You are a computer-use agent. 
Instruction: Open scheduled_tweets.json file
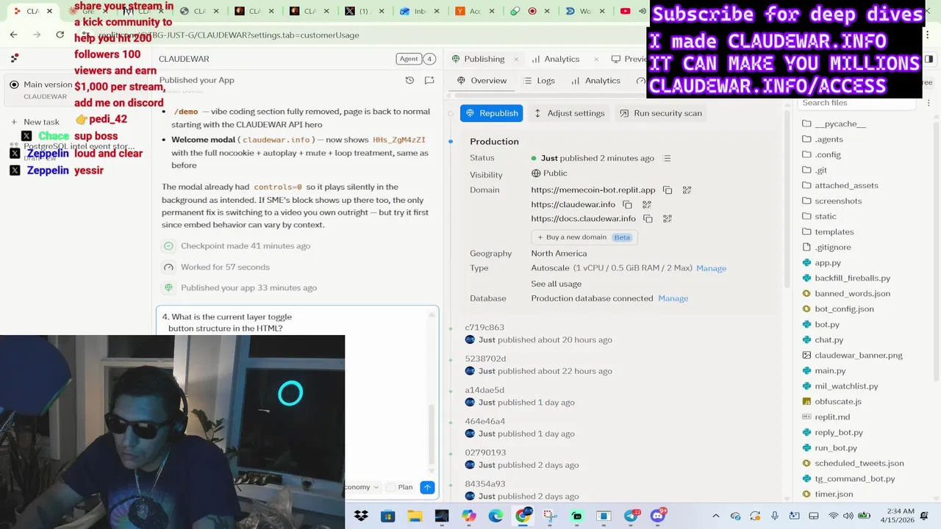click(853, 464)
